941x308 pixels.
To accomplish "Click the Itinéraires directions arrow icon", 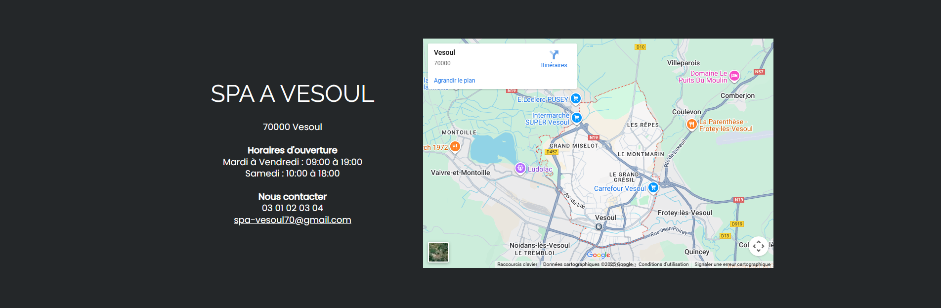I will coord(554,54).
